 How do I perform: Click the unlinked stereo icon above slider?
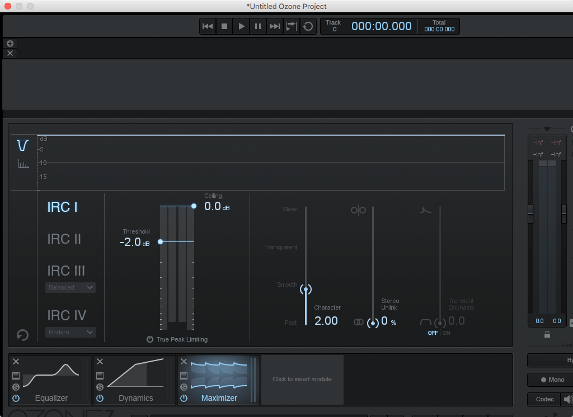(358, 210)
